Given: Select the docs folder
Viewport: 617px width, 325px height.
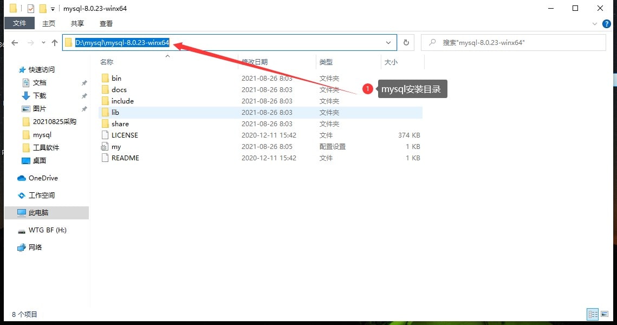Looking at the screenshot, I should point(119,90).
